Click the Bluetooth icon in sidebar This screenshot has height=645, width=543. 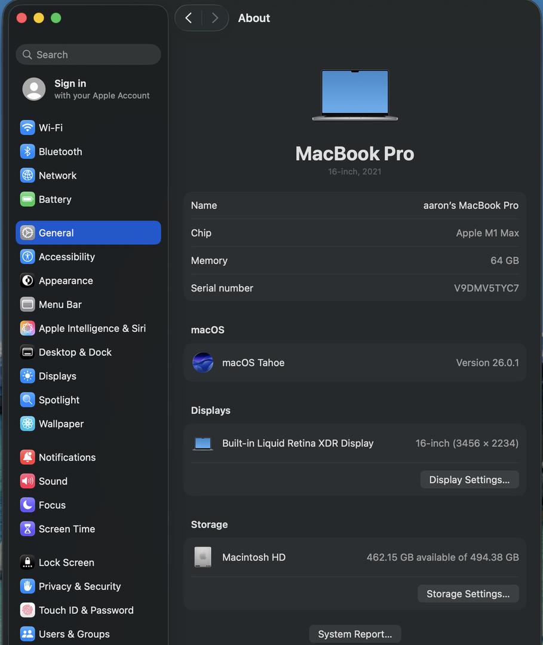click(27, 152)
